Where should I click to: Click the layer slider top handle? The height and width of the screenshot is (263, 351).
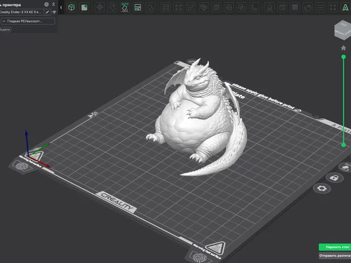click(x=343, y=57)
